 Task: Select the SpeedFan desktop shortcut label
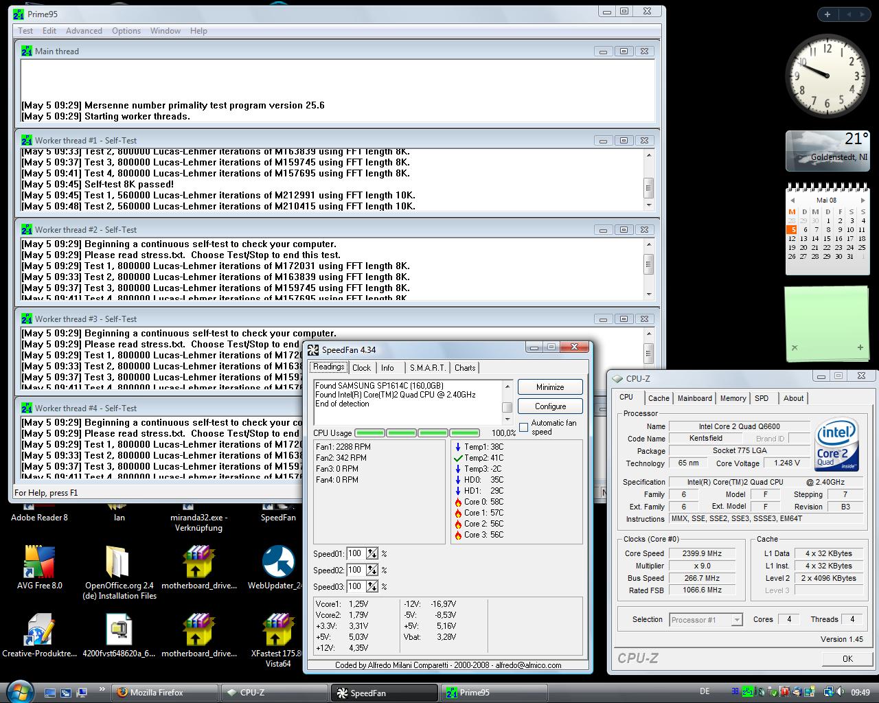point(278,518)
